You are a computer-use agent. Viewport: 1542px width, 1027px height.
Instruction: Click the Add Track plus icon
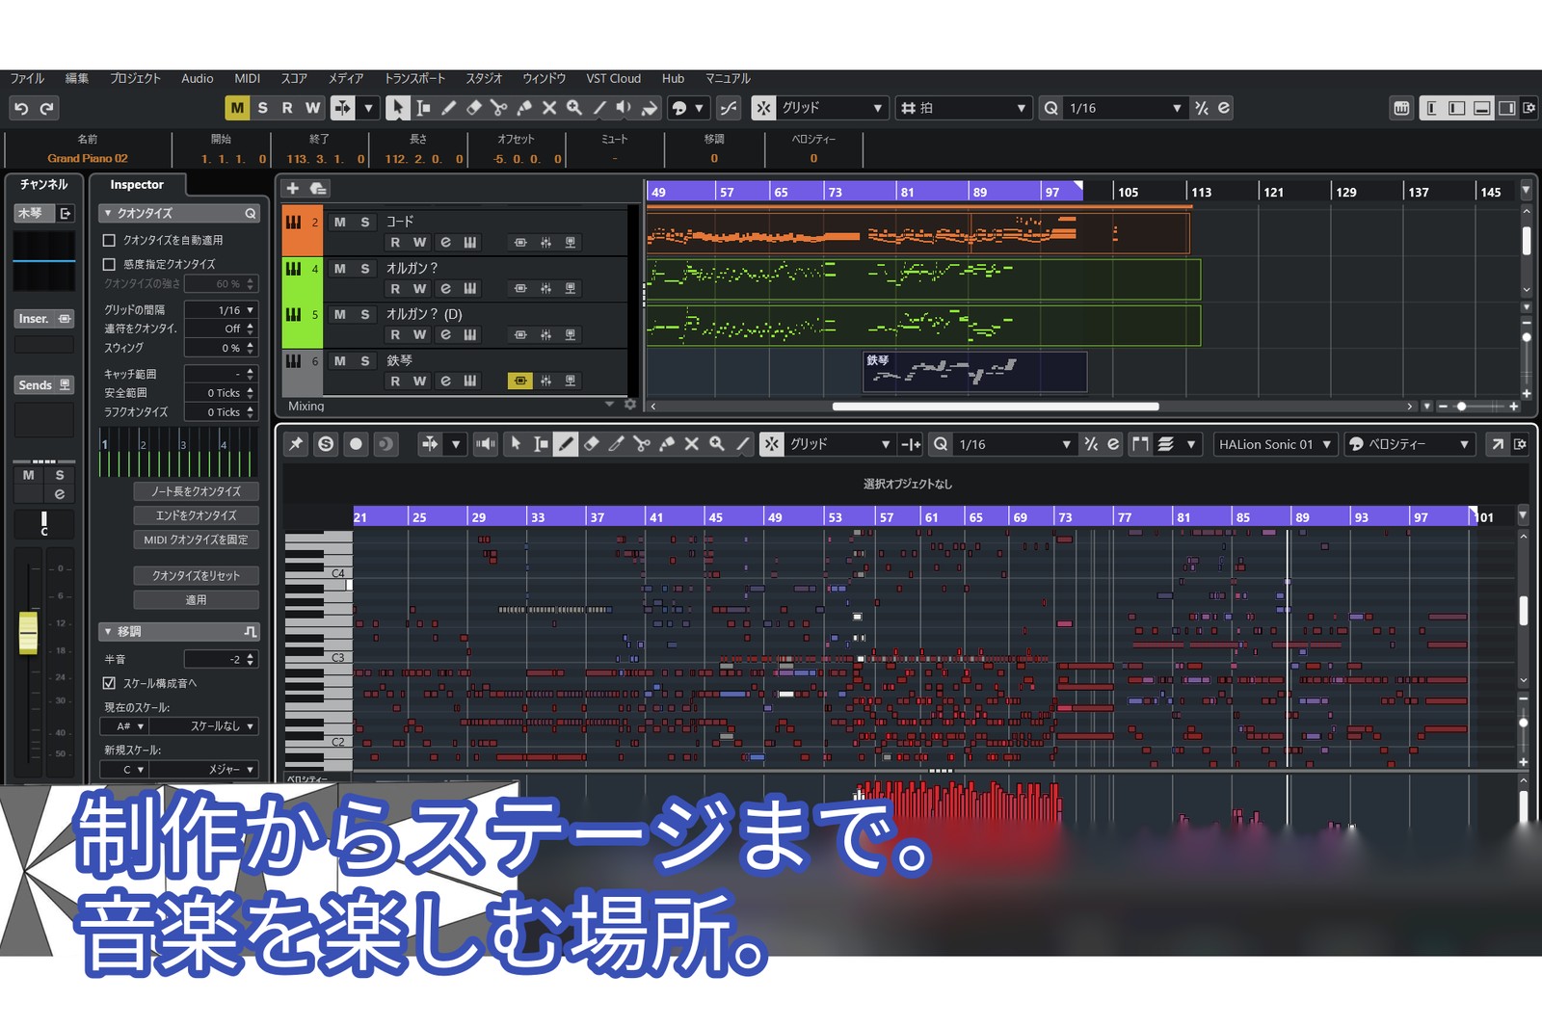pyautogui.click(x=293, y=188)
